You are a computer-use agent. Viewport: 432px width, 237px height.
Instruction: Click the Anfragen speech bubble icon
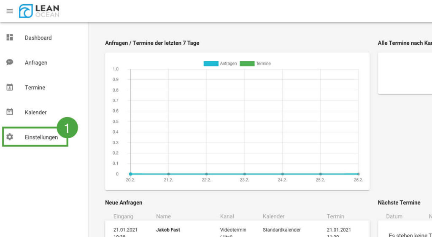(x=10, y=62)
